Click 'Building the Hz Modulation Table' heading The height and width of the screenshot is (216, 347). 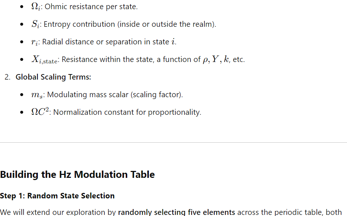(x=77, y=175)
